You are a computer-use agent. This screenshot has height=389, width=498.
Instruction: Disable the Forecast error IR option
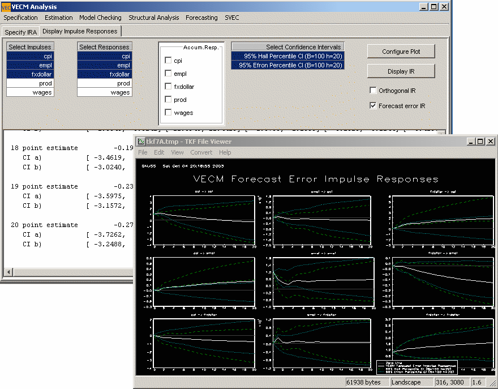coord(372,104)
